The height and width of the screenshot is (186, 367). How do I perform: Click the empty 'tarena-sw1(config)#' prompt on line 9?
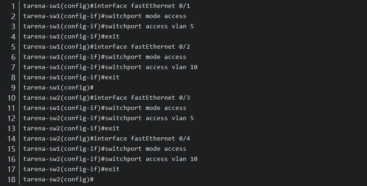pos(58,88)
